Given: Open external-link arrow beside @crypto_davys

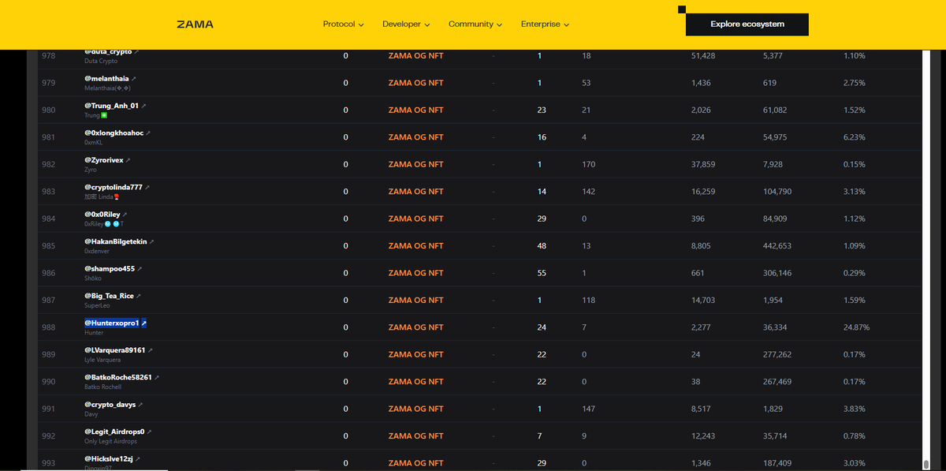Looking at the screenshot, I should [140, 405].
